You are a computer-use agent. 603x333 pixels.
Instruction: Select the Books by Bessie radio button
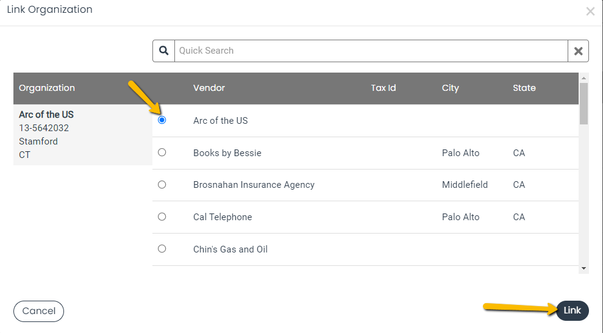(x=162, y=152)
